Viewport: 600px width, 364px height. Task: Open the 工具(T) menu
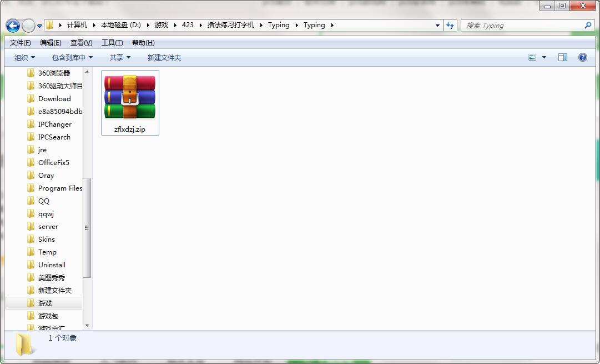(x=112, y=43)
